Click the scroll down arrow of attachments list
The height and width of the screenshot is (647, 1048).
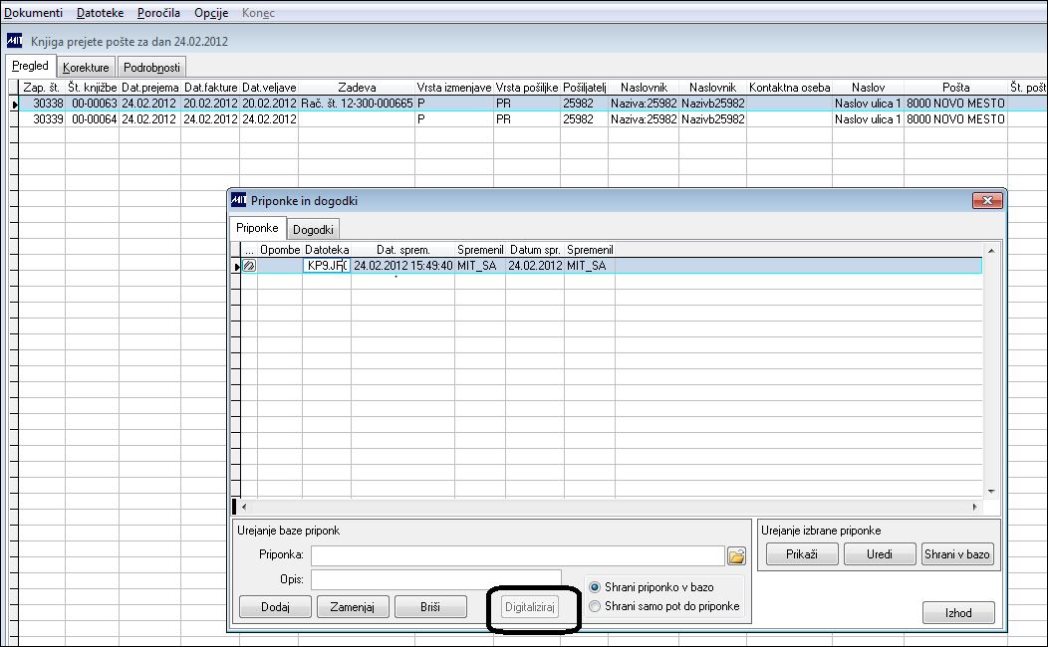click(991, 492)
